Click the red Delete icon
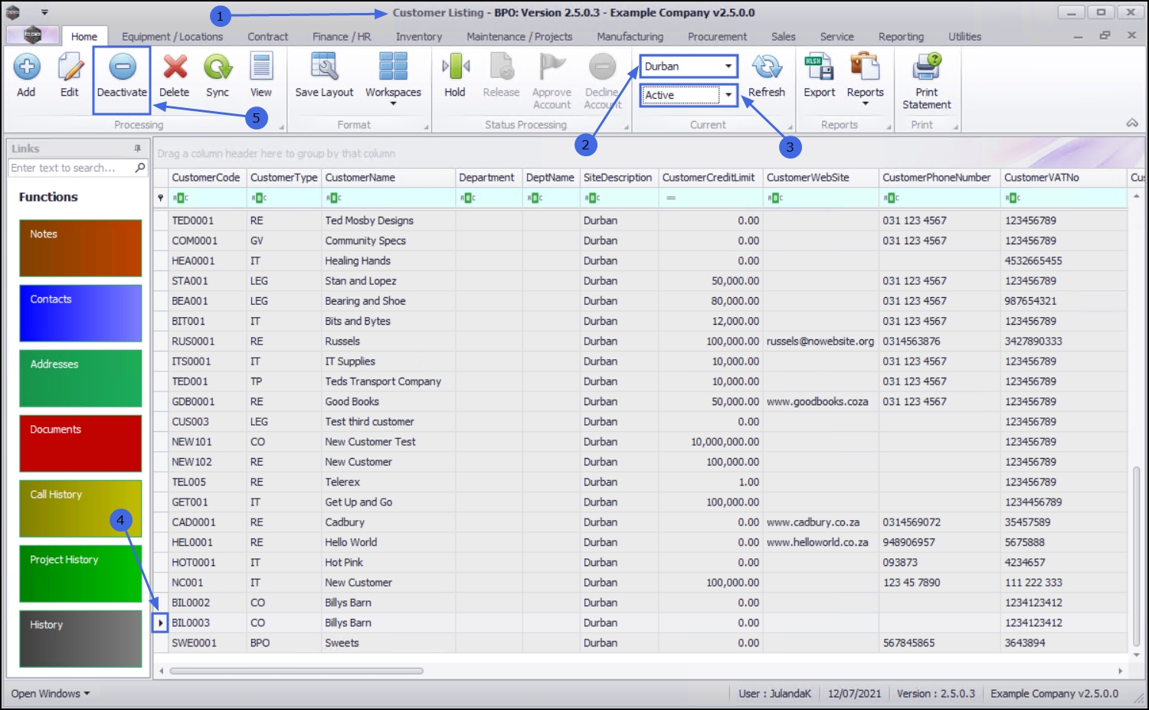 (175, 67)
